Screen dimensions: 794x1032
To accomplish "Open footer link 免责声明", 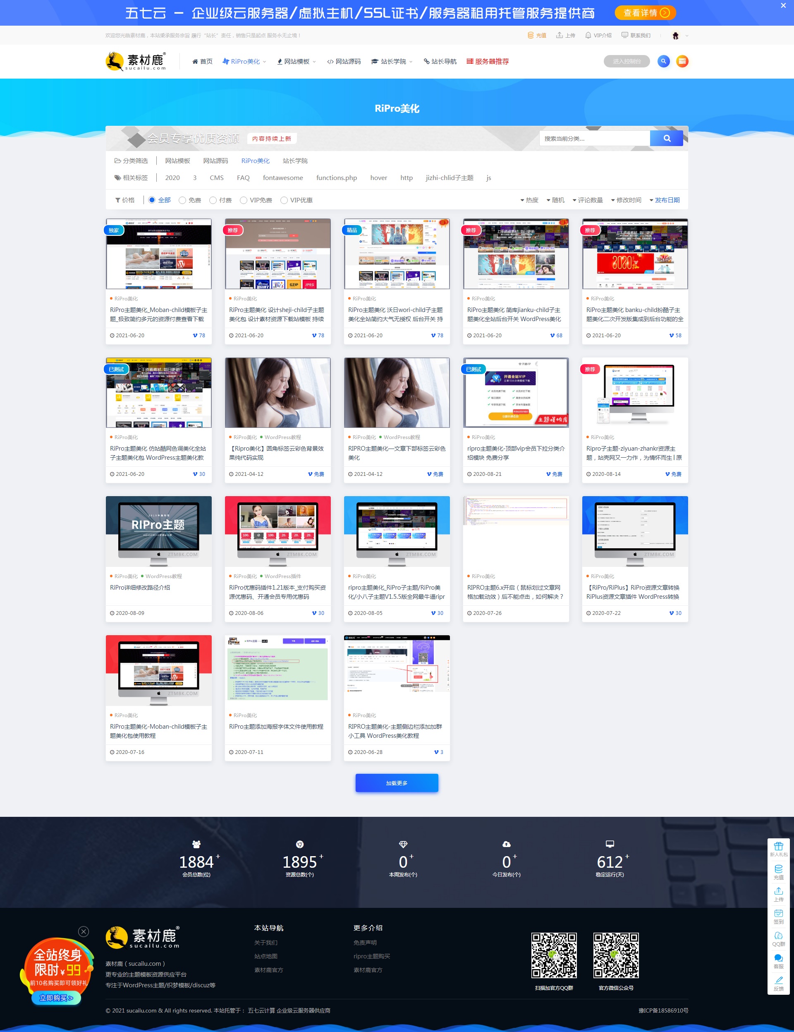I will [365, 942].
